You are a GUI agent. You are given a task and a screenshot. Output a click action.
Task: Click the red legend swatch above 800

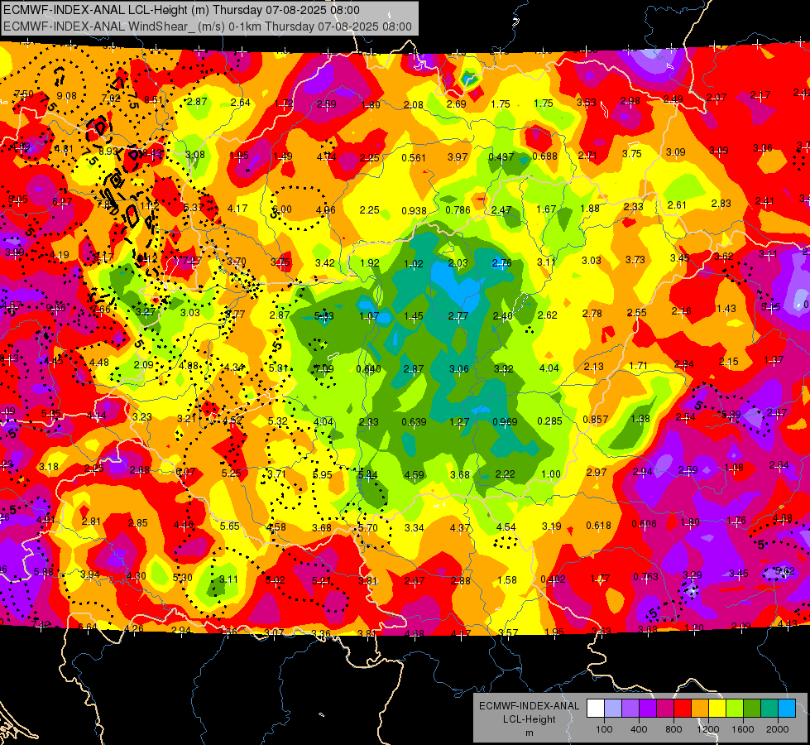click(x=682, y=709)
